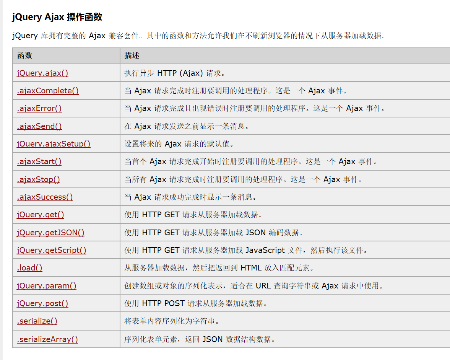Click the 描述 column header
The width and height of the screenshot is (450, 360).
132,56
